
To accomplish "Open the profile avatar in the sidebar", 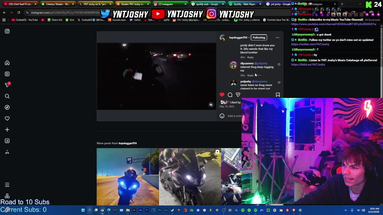I will tap(7, 152).
